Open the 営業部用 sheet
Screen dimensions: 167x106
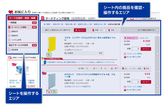[15, 32]
